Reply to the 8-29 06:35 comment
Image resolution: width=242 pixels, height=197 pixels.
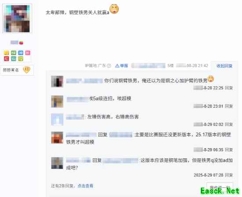click(x=229, y=150)
